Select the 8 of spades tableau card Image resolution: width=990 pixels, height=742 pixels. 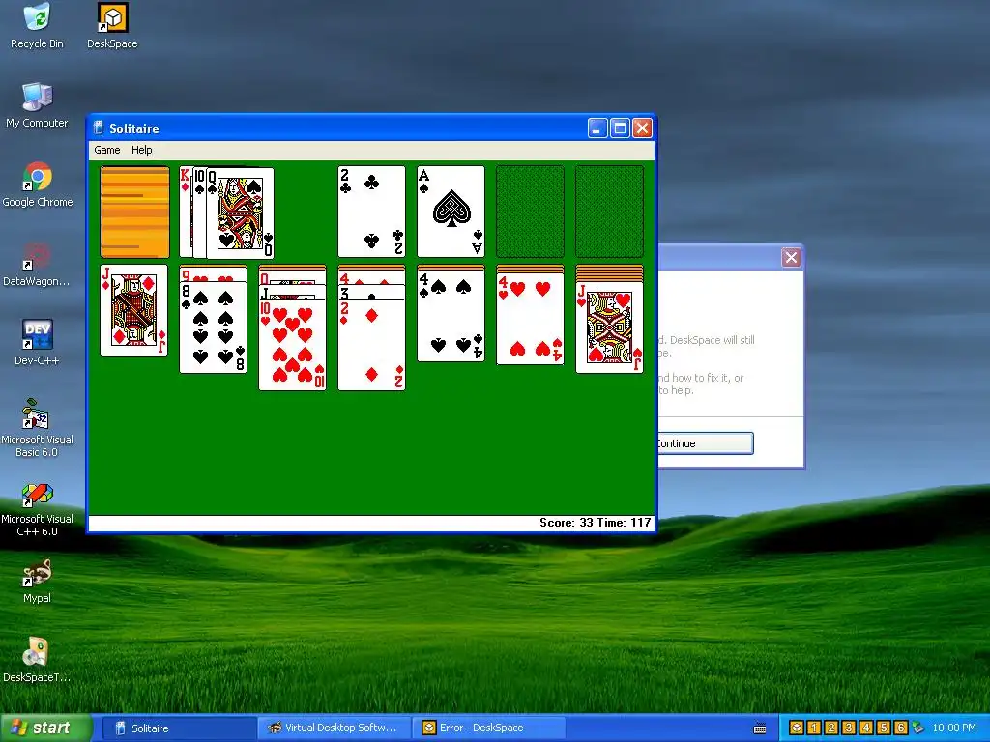click(x=214, y=328)
